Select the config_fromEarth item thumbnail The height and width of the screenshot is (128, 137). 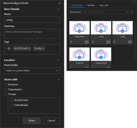101,54
